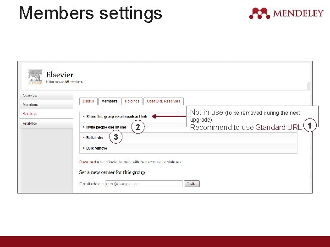Click the Elsevier group title
Screen dimensions: 330x247
coord(60,75)
